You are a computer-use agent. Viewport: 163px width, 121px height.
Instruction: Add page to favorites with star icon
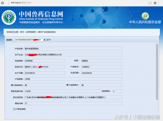(x=155, y=3)
